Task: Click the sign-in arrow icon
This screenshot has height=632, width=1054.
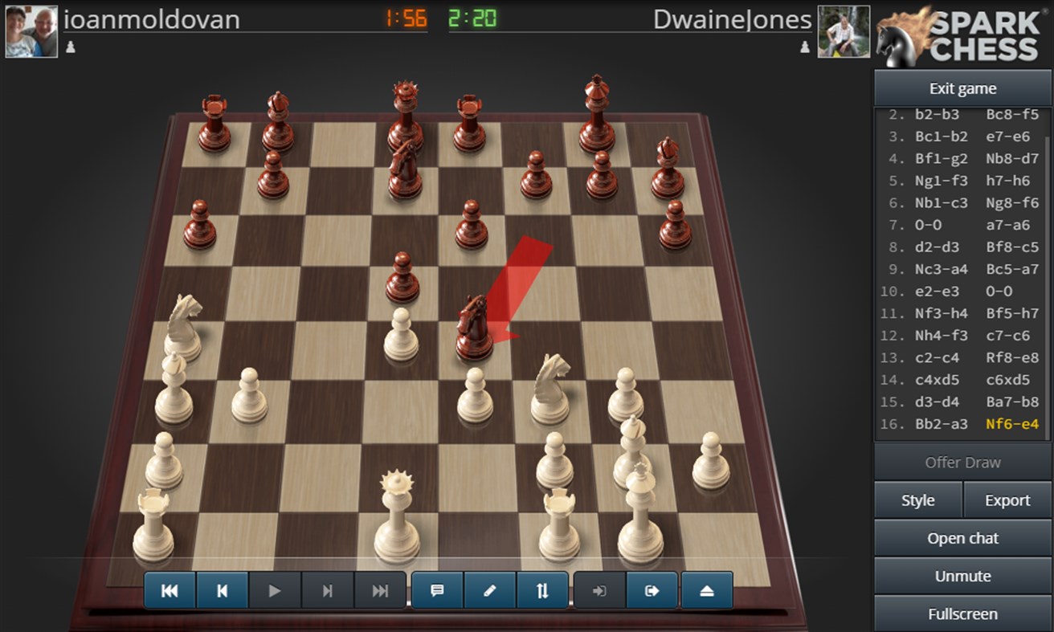Action: coord(598,590)
